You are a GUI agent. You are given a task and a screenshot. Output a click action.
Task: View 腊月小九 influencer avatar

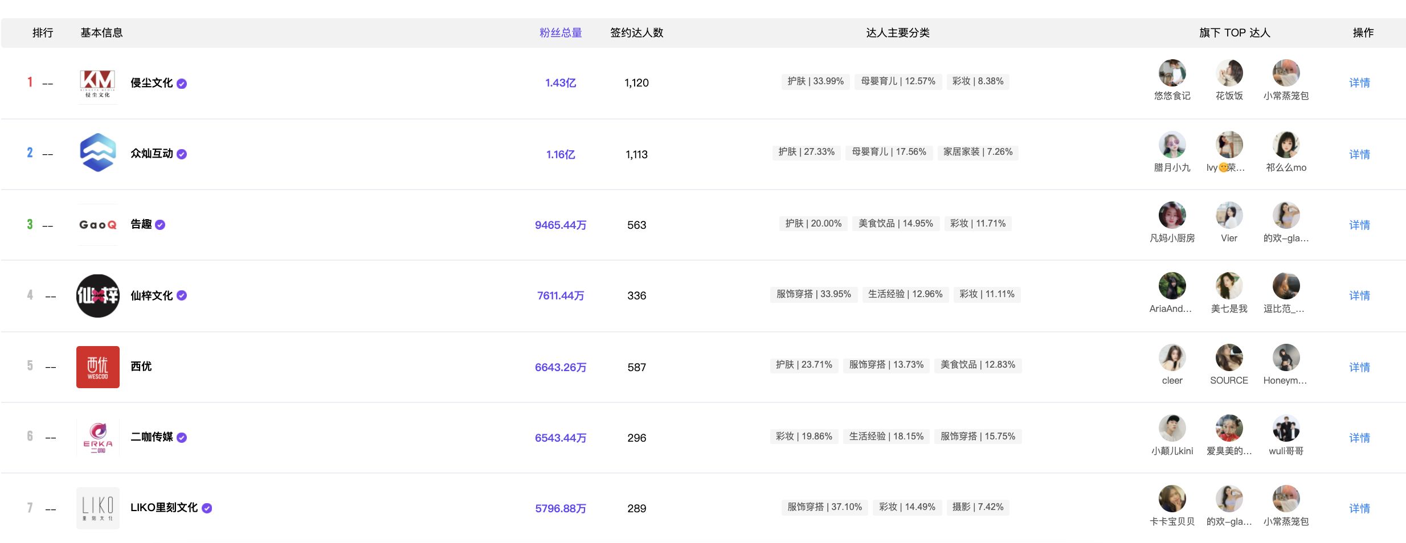1172,145
